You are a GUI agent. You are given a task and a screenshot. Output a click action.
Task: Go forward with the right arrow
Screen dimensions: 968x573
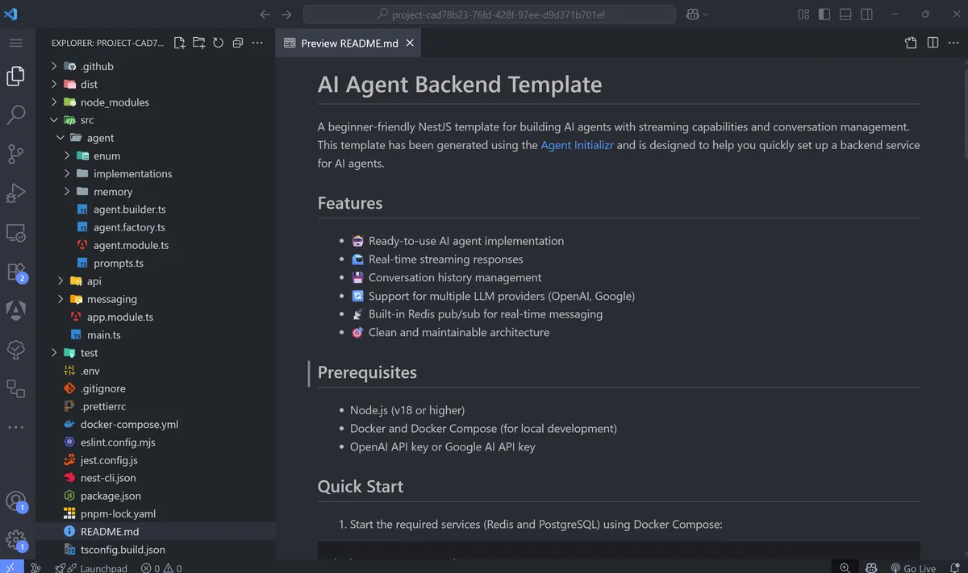click(x=286, y=15)
